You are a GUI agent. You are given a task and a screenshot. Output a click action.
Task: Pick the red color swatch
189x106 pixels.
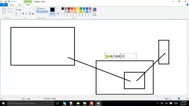72,9
